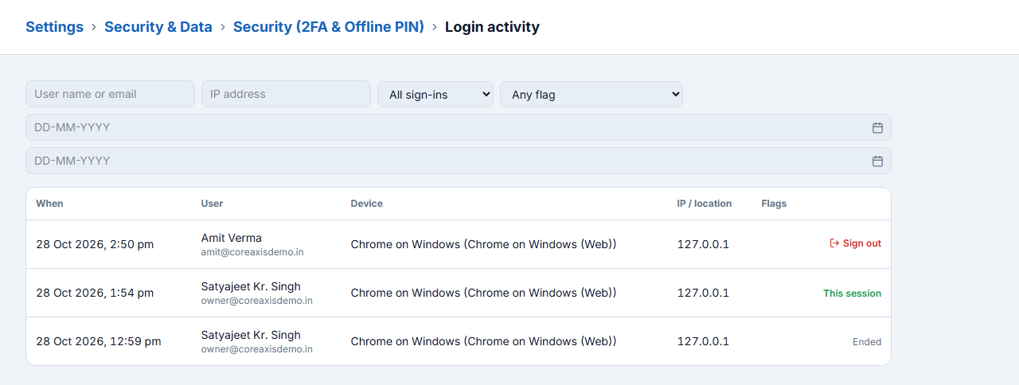Click the IP address filter field

point(286,94)
